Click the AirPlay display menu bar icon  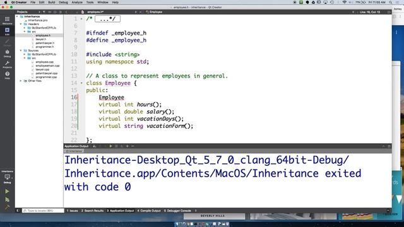[326, 3]
